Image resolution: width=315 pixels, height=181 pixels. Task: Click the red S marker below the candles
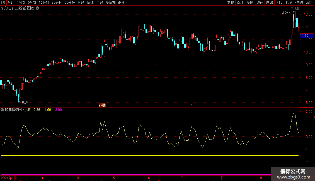coord(192,106)
